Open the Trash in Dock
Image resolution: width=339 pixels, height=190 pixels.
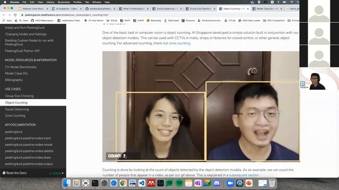272,183
